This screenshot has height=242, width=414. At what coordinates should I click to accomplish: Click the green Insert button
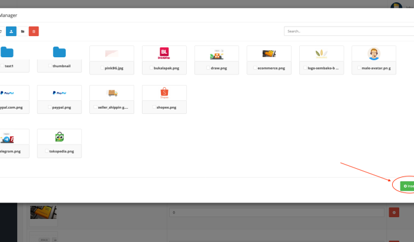tap(407, 186)
